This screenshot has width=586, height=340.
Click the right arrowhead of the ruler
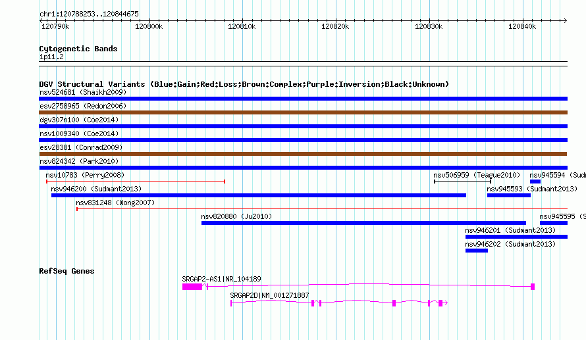(x=566, y=20)
